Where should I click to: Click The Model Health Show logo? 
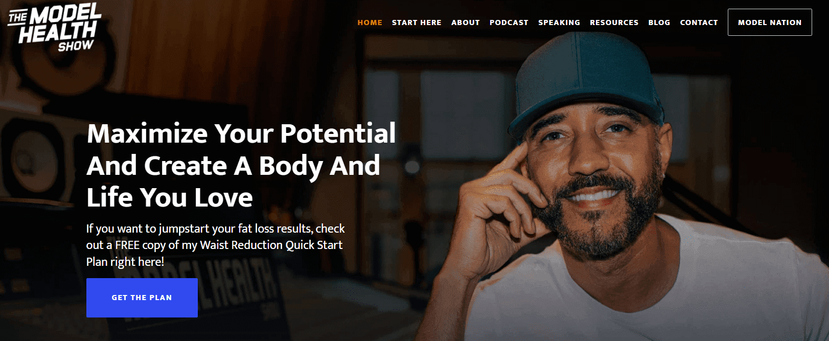click(55, 27)
